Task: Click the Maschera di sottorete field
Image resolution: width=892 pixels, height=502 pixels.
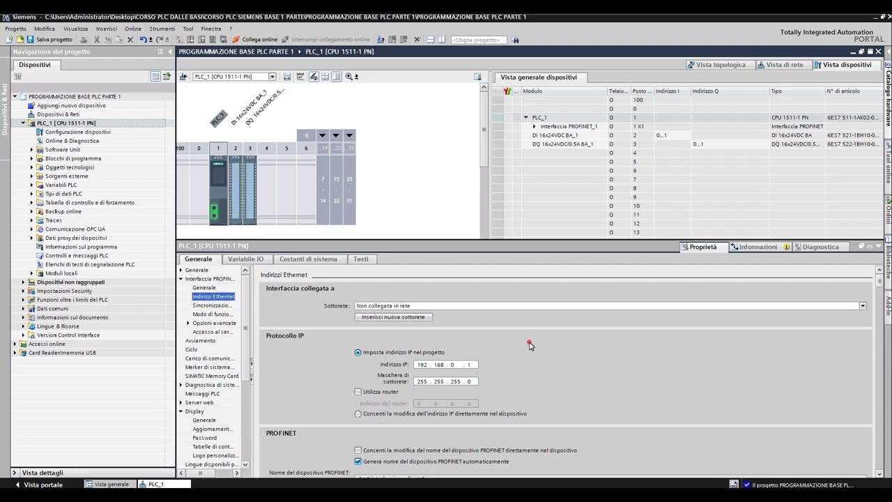Action: 446,381
